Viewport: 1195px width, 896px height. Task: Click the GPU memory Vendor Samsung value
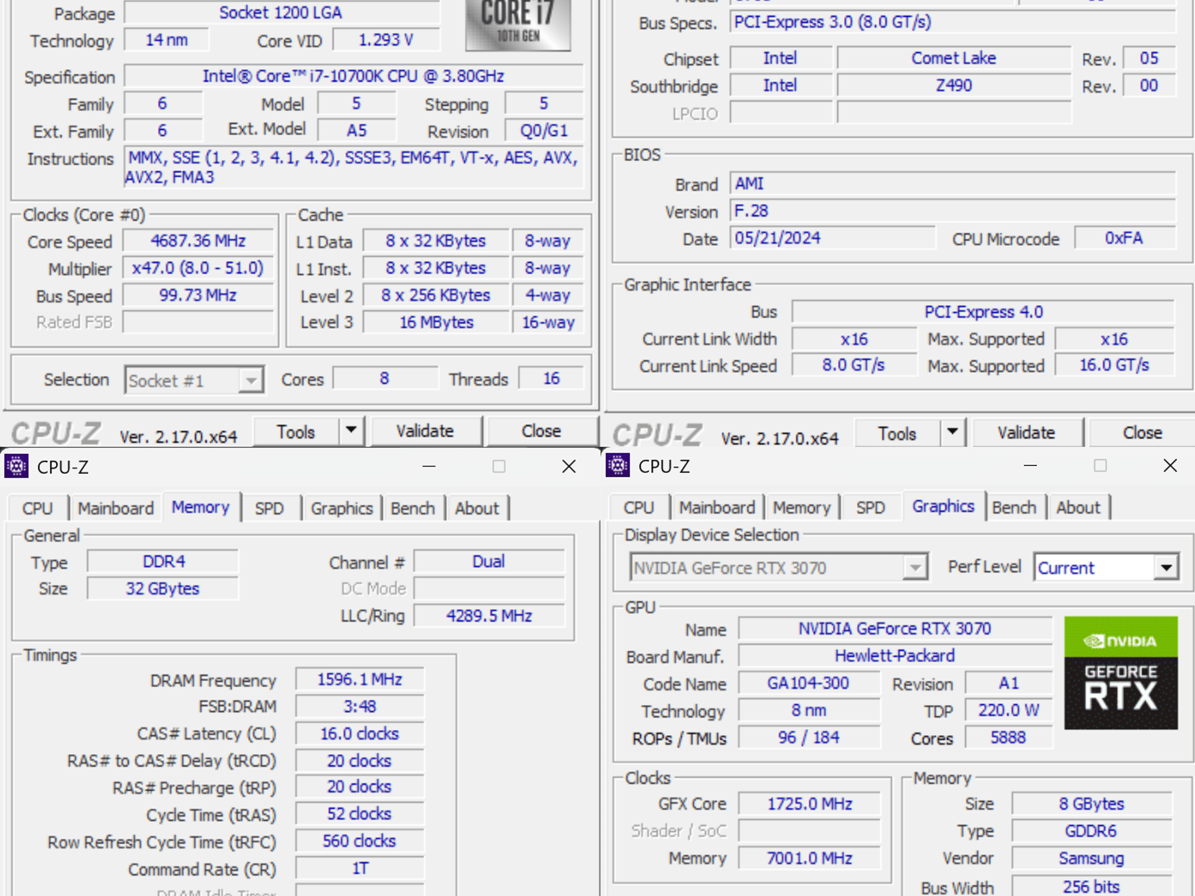point(1092,859)
